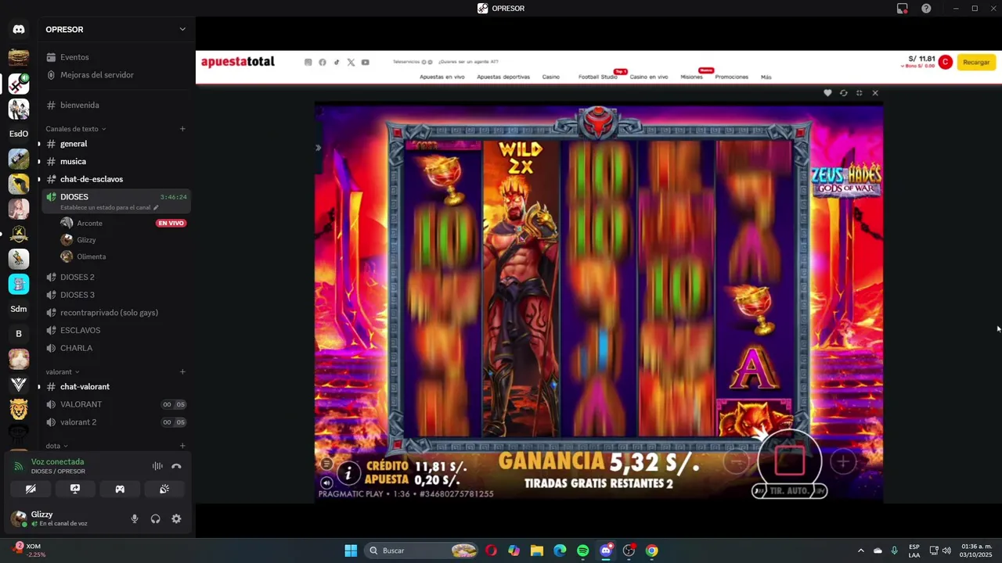The width and height of the screenshot is (1002, 563).
Task: Open the EsdO server icon
Action: (x=19, y=134)
